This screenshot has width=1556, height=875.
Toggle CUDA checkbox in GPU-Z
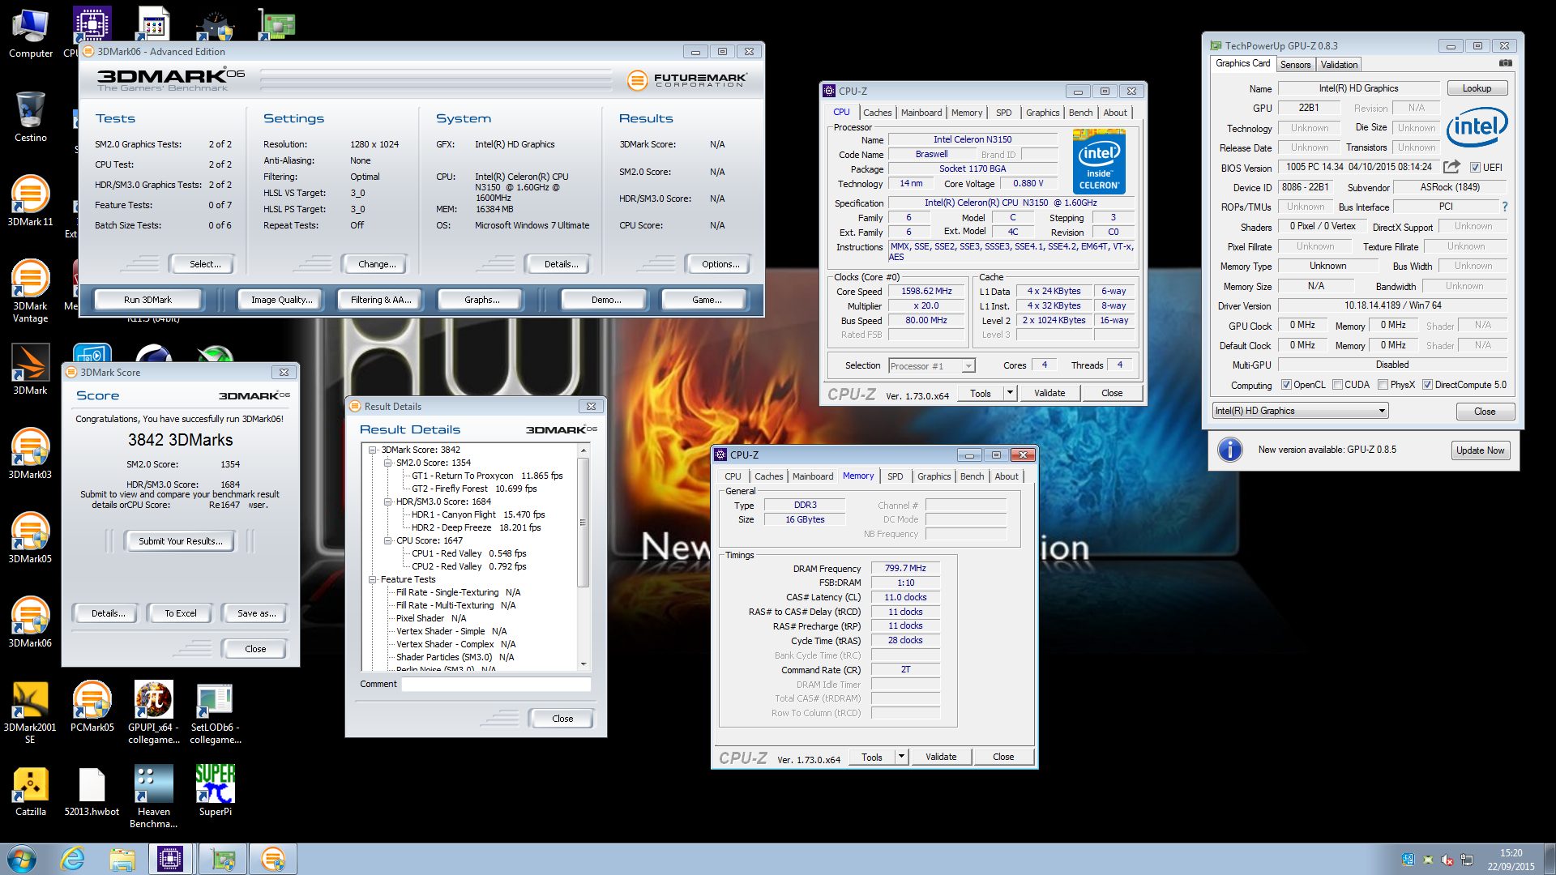(x=1337, y=385)
